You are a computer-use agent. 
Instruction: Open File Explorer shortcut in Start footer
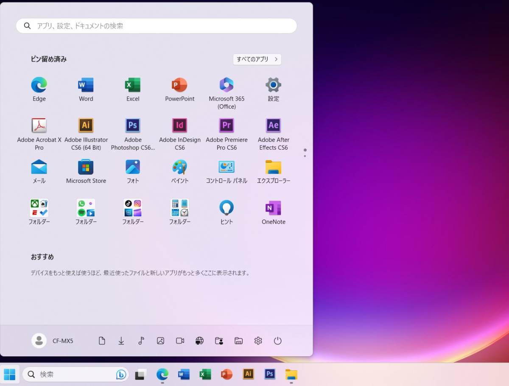(238, 341)
